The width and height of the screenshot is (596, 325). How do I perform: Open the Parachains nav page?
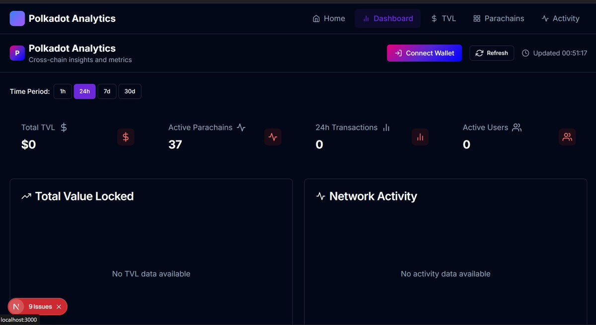(x=498, y=18)
